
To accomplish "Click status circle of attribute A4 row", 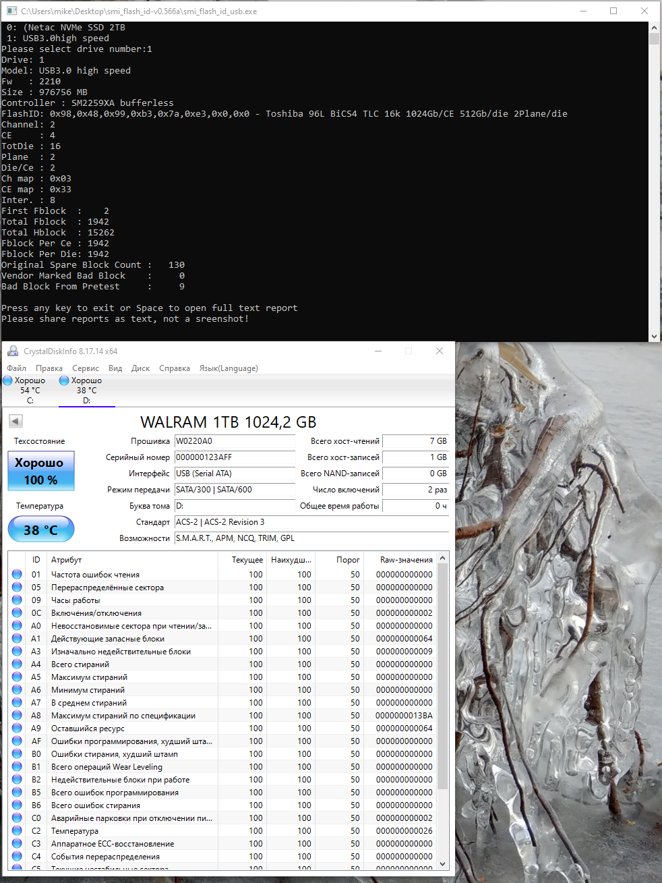I will (x=17, y=664).
